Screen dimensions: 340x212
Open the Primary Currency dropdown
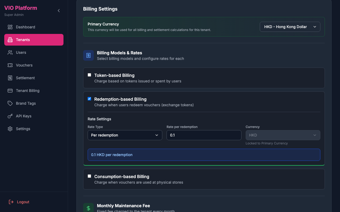tap(290, 26)
